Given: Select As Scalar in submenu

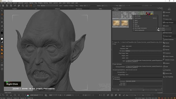Looking at the screenshot, I should point(164,30).
